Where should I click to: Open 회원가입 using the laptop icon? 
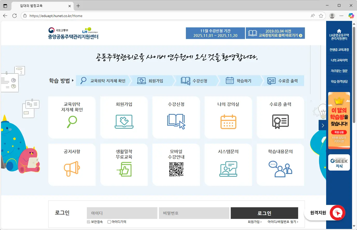click(124, 121)
